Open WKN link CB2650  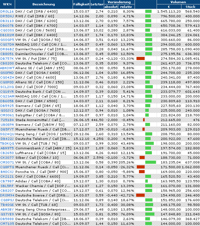[7, 153]
